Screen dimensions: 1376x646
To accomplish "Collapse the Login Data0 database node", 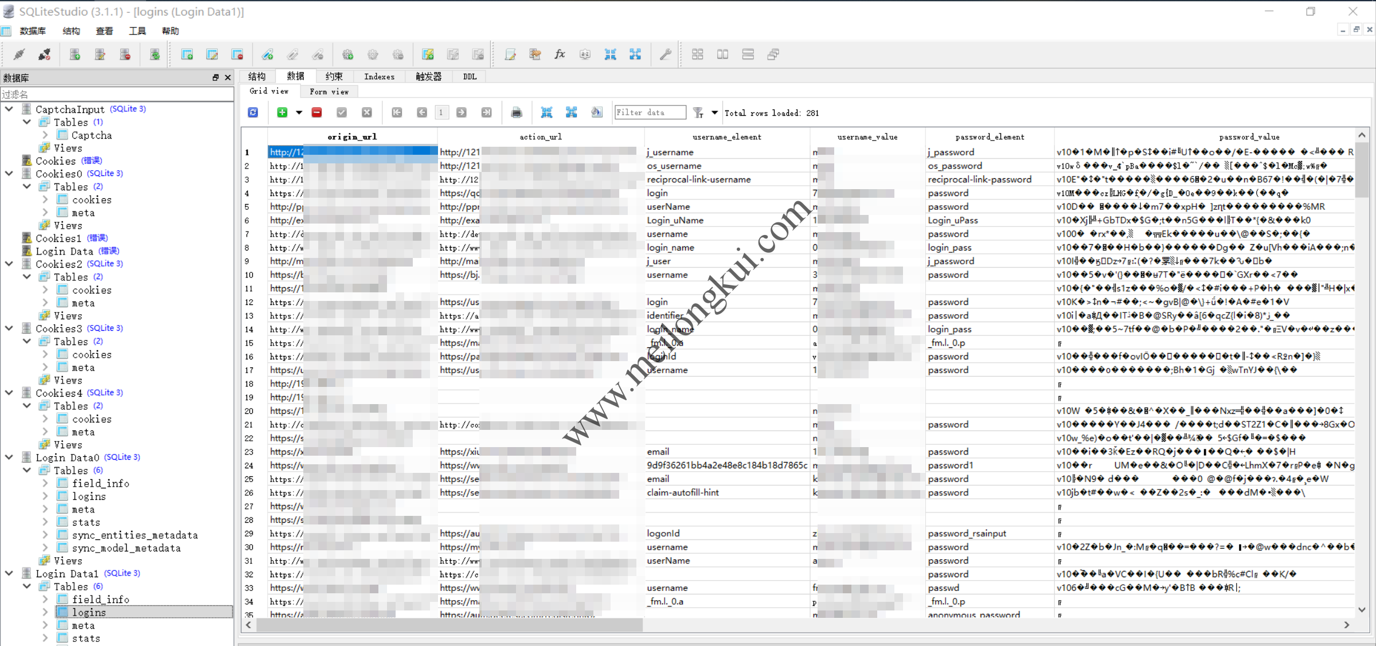I will point(9,457).
